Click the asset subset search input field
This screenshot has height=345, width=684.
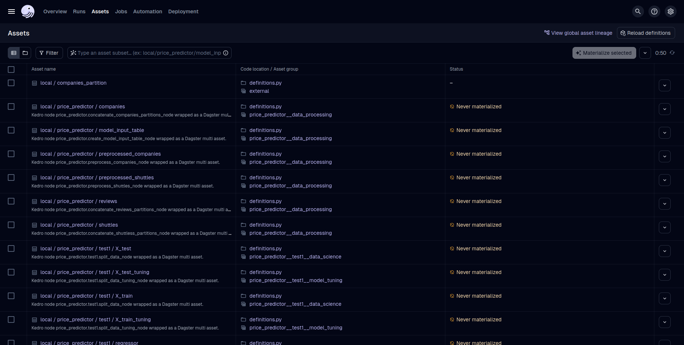tap(149, 53)
